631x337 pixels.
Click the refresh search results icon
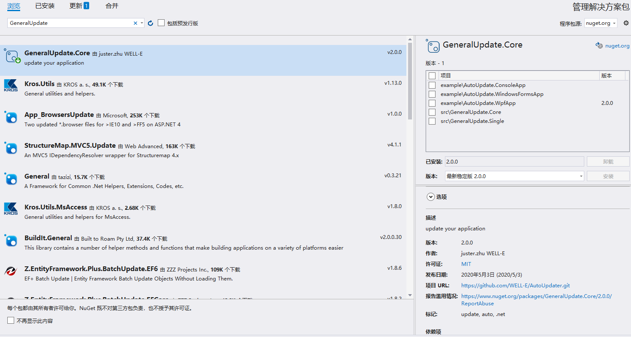point(150,23)
